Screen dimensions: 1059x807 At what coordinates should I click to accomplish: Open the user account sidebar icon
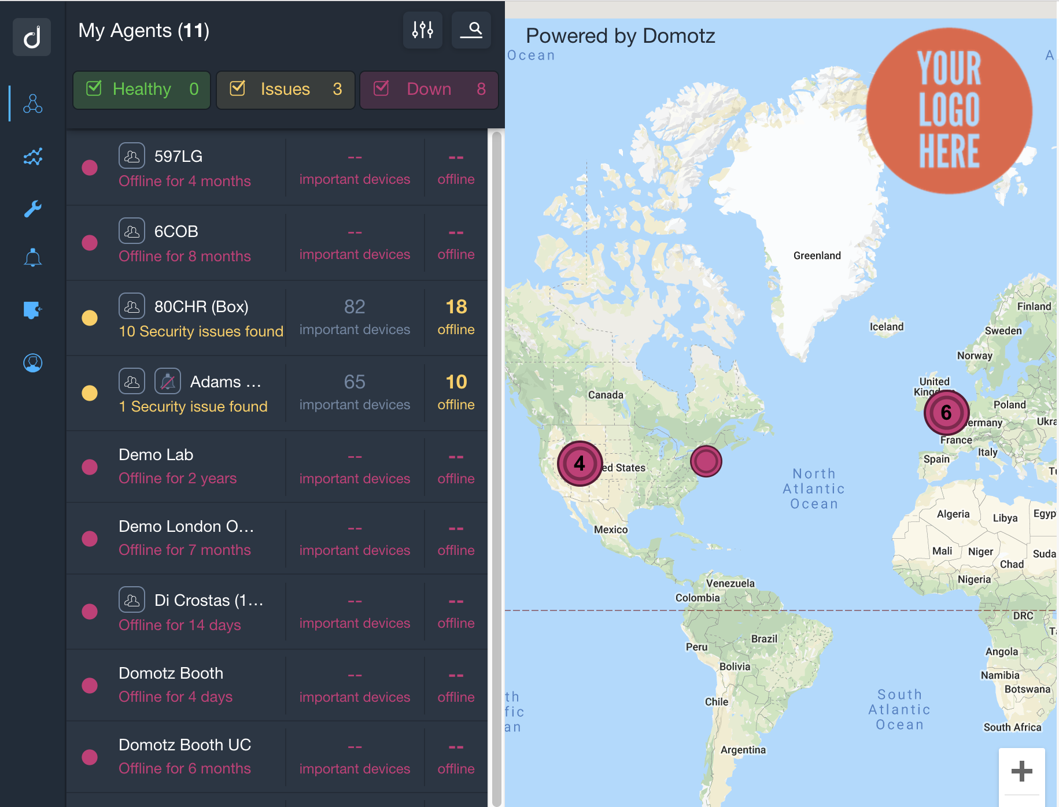[32, 362]
